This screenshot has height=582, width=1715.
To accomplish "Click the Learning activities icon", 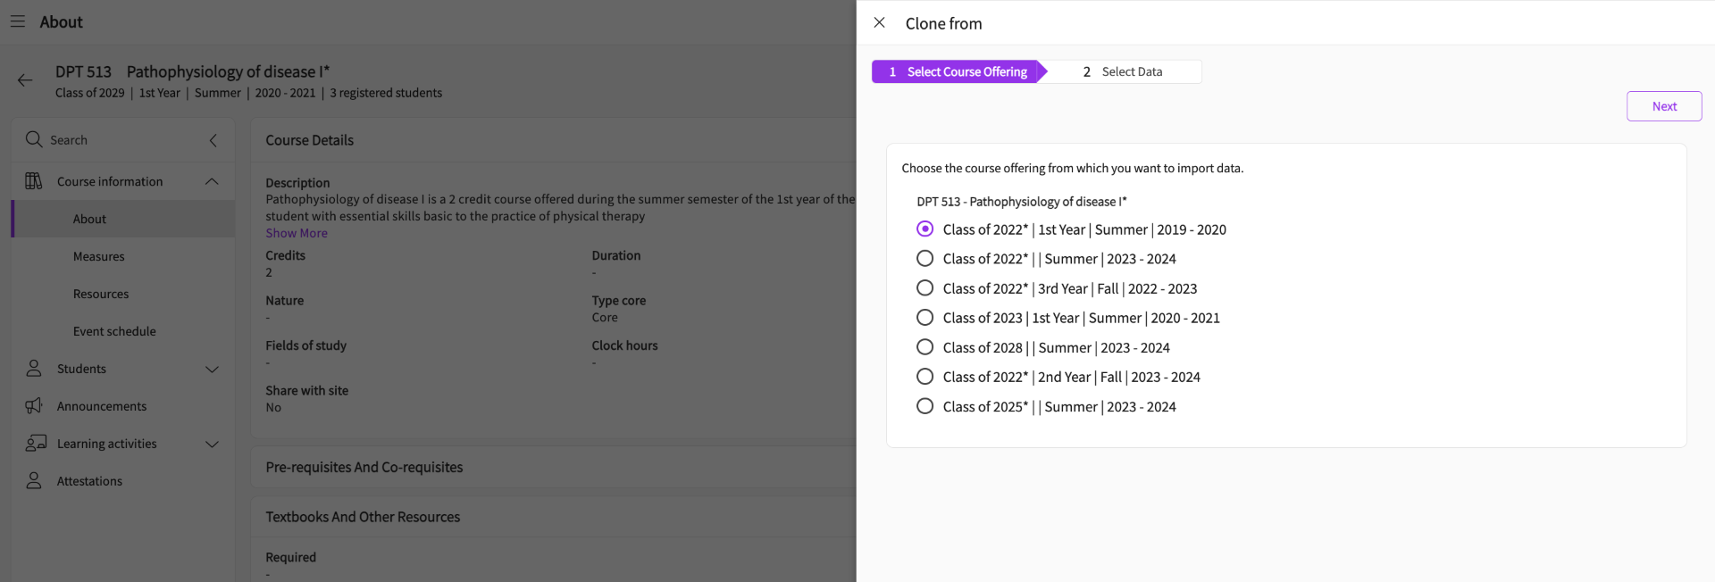I will tap(36, 444).
